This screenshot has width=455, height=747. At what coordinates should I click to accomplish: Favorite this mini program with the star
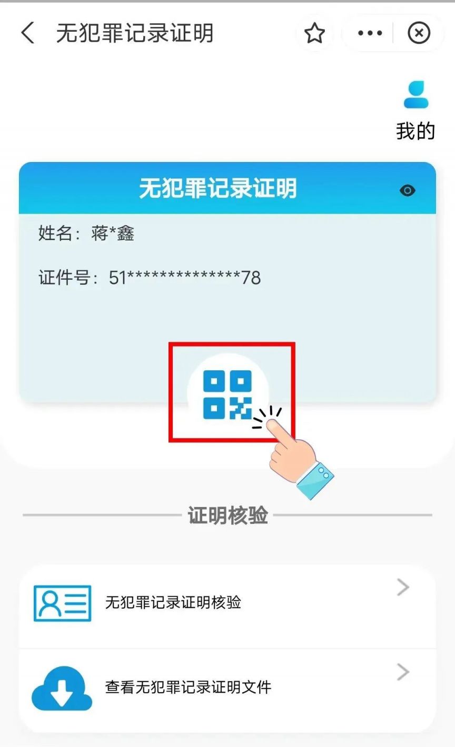(314, 33)
